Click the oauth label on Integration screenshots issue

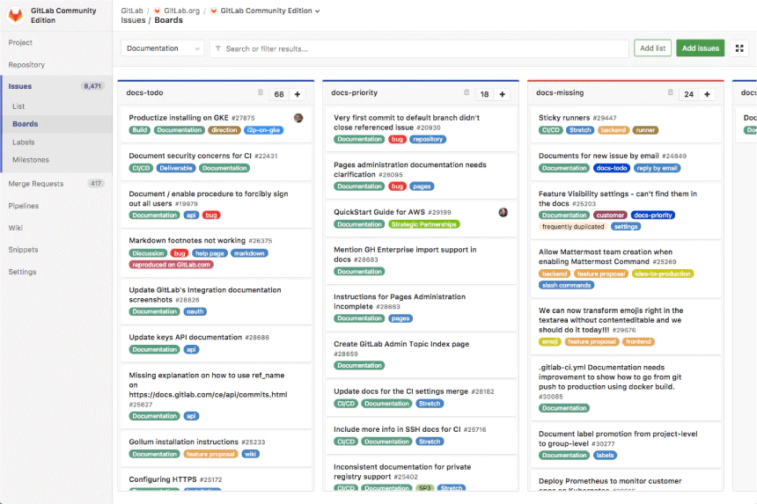tap(195, 311)
